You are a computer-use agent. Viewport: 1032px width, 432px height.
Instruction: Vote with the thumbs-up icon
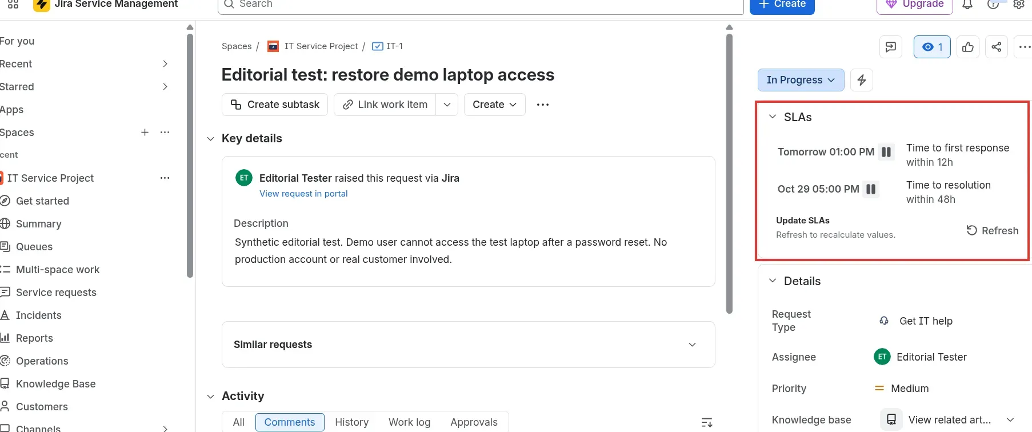(x=968, y=47)
